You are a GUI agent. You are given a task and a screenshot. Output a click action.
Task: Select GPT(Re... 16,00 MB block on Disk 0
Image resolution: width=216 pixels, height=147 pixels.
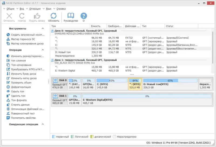click(89, 84)
